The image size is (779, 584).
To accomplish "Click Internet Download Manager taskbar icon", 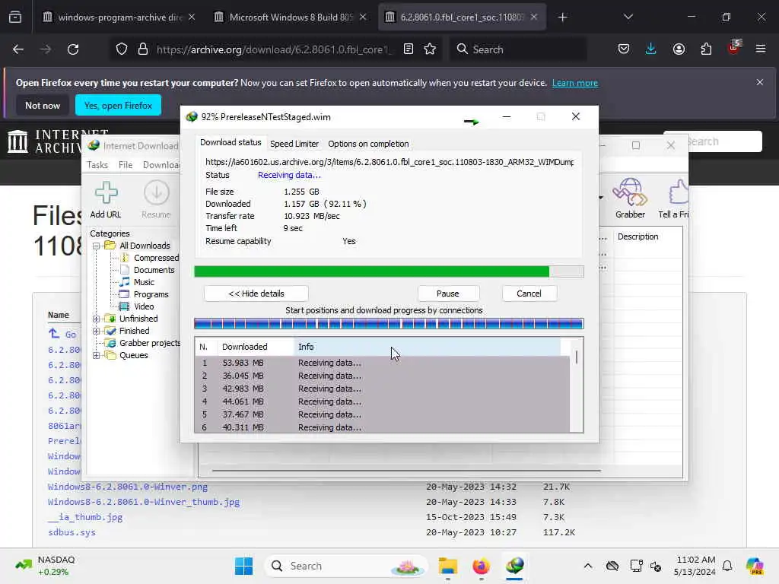I will [x=515, y=566].
